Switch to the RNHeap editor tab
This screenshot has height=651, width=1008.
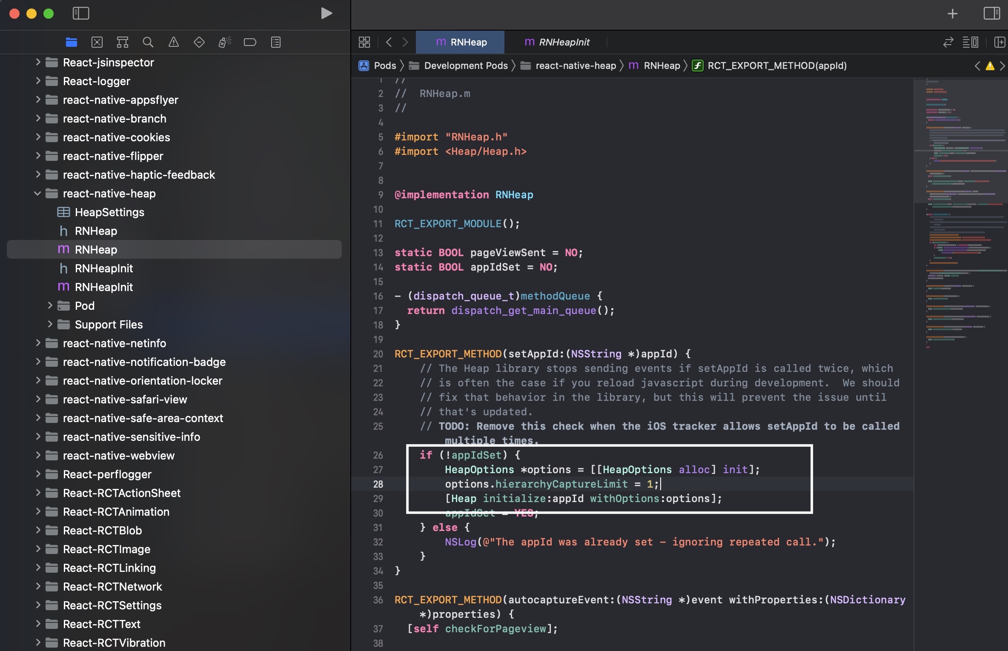(x=460, y=42)
